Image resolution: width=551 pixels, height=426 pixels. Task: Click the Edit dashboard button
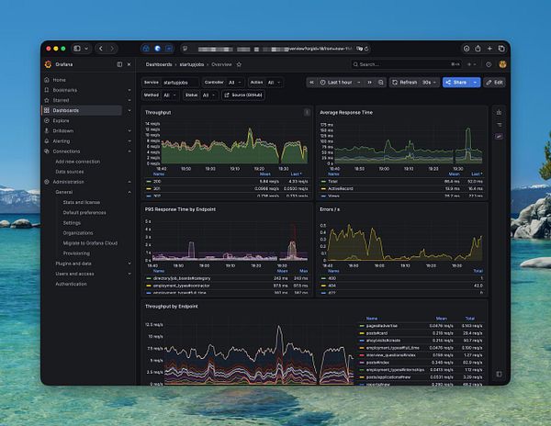(495, 83)
